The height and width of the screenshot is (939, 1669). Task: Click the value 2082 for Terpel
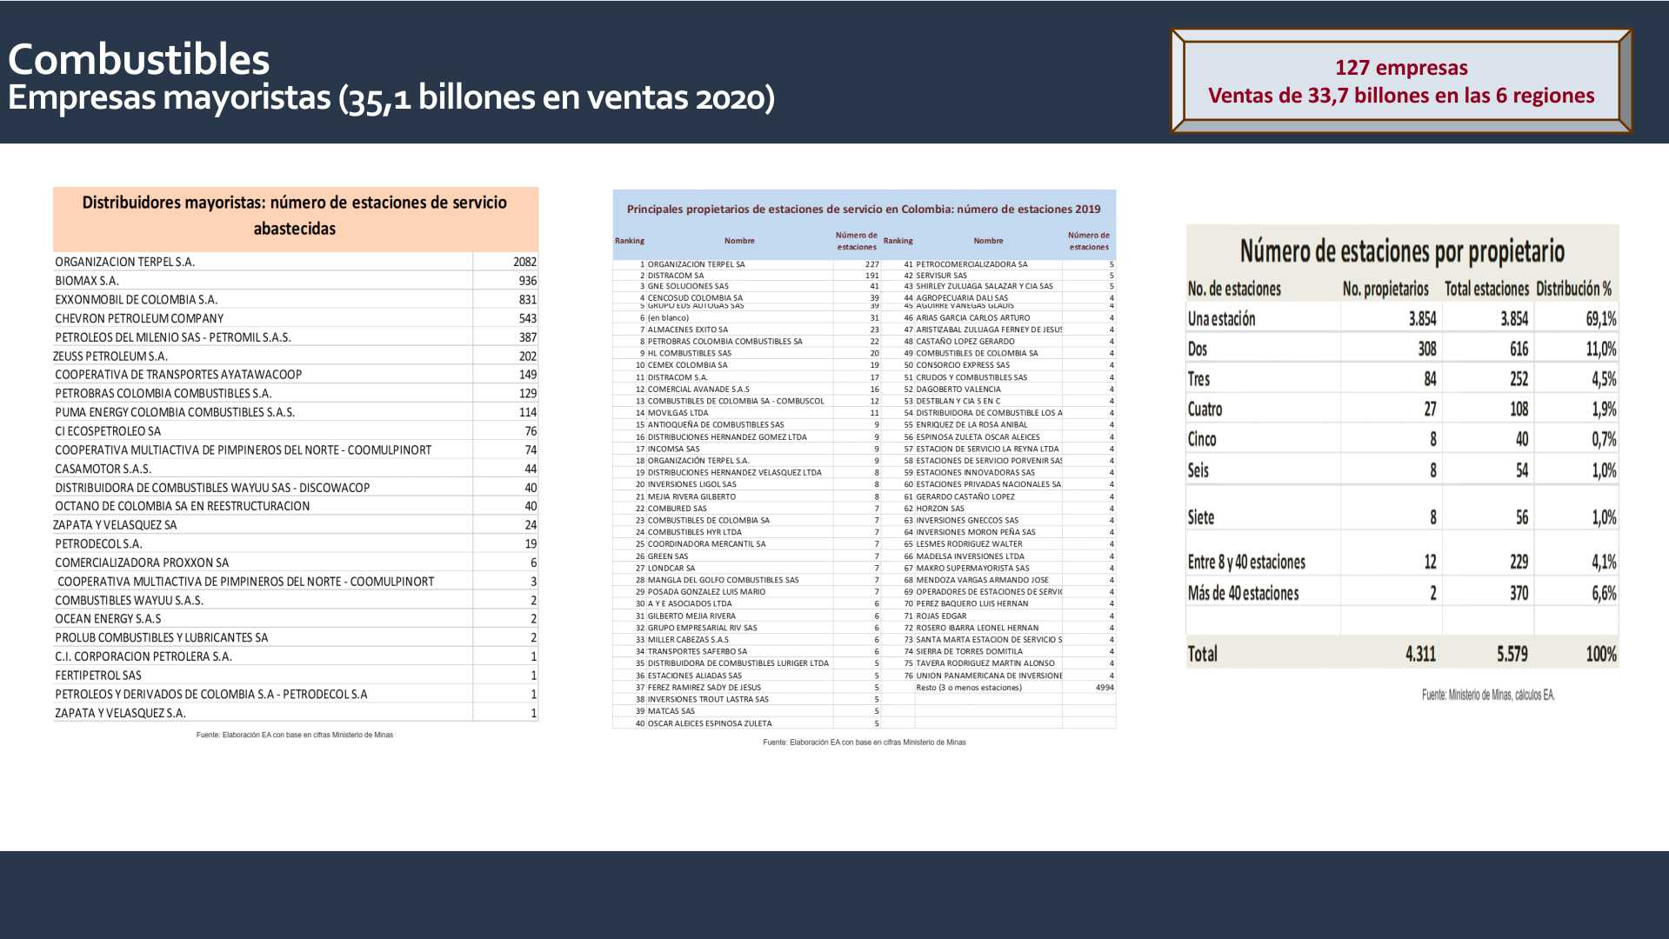(x=524, y=262)
